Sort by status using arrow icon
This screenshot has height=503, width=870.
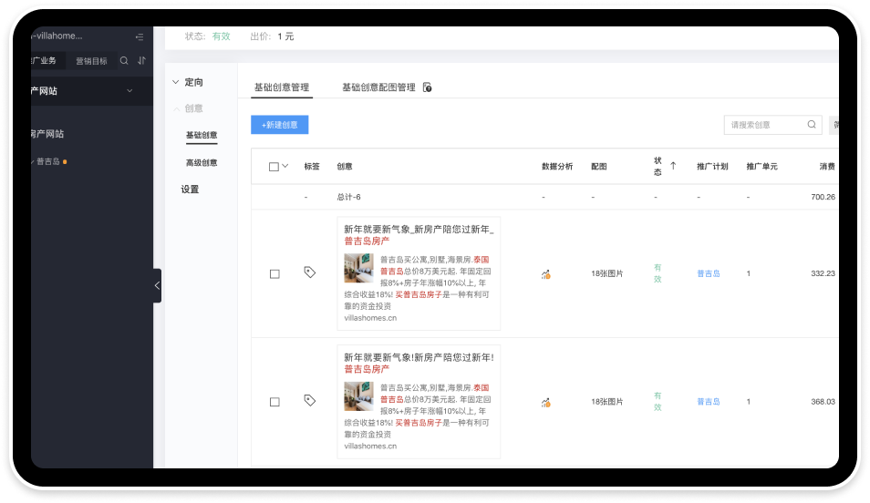point(673,166)
